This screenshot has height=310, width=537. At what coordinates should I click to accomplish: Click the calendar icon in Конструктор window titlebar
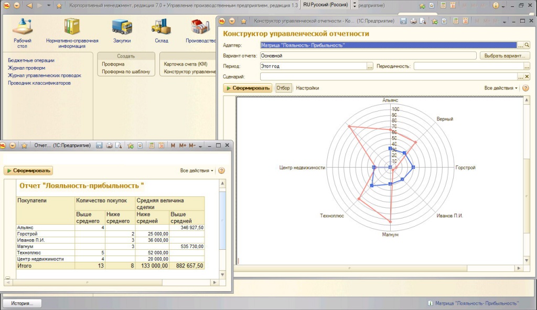coord(465,21)
